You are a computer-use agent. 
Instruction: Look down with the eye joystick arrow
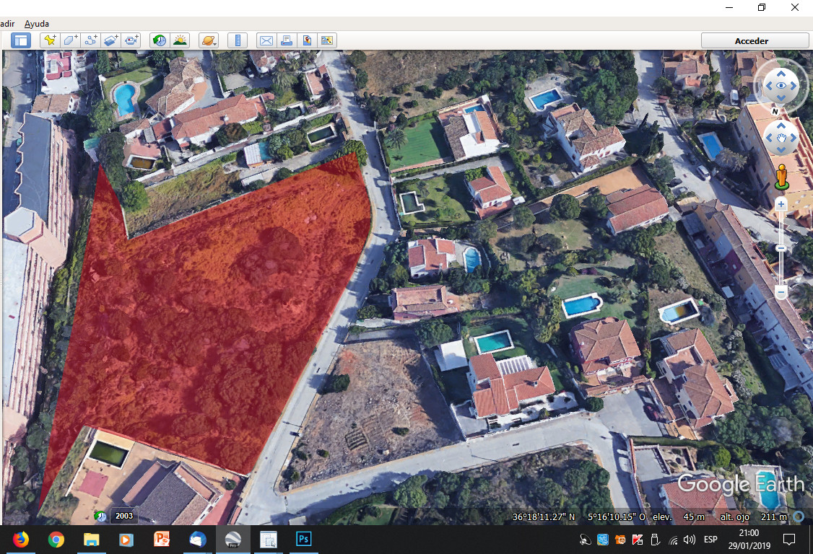pyautogui.click(x=781, y=98)
